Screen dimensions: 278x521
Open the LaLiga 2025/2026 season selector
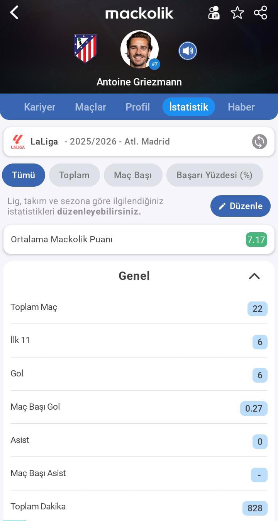116,142
